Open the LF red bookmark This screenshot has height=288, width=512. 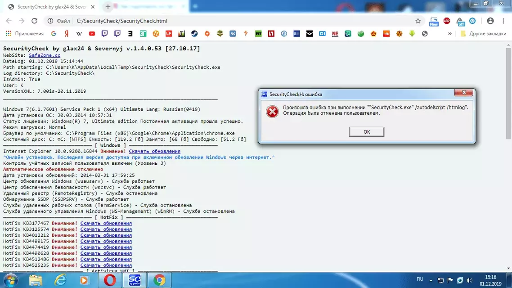(168, 34)
